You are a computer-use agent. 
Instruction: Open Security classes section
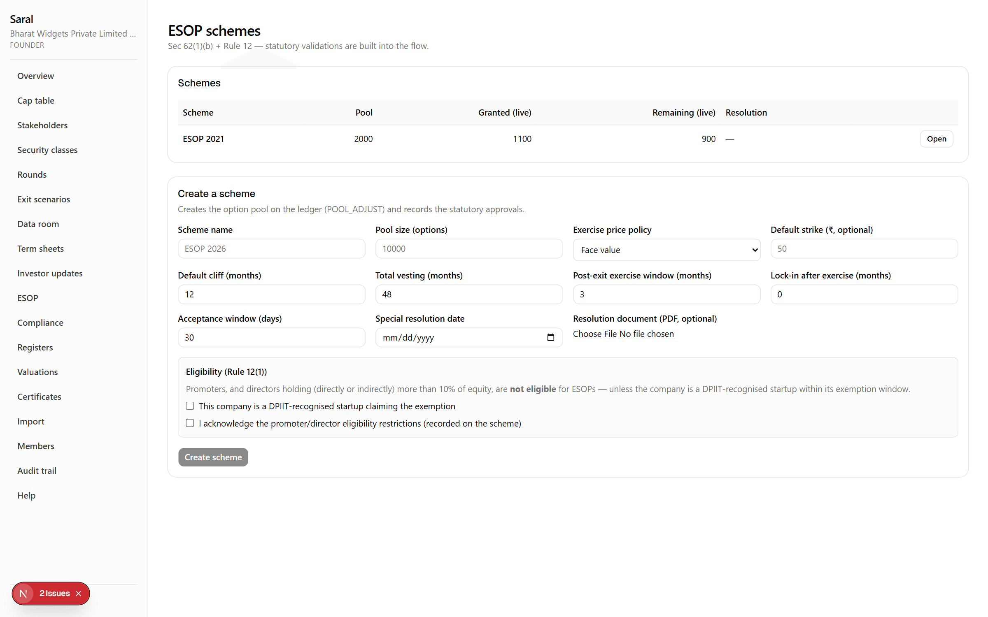point(47,150)
